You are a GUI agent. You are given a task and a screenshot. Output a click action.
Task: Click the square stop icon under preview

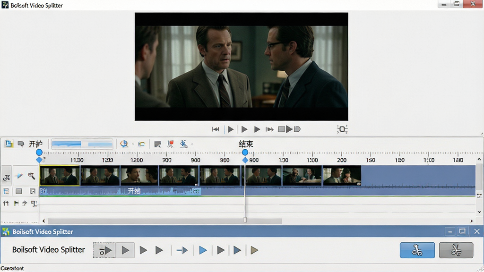pos(281,129)
